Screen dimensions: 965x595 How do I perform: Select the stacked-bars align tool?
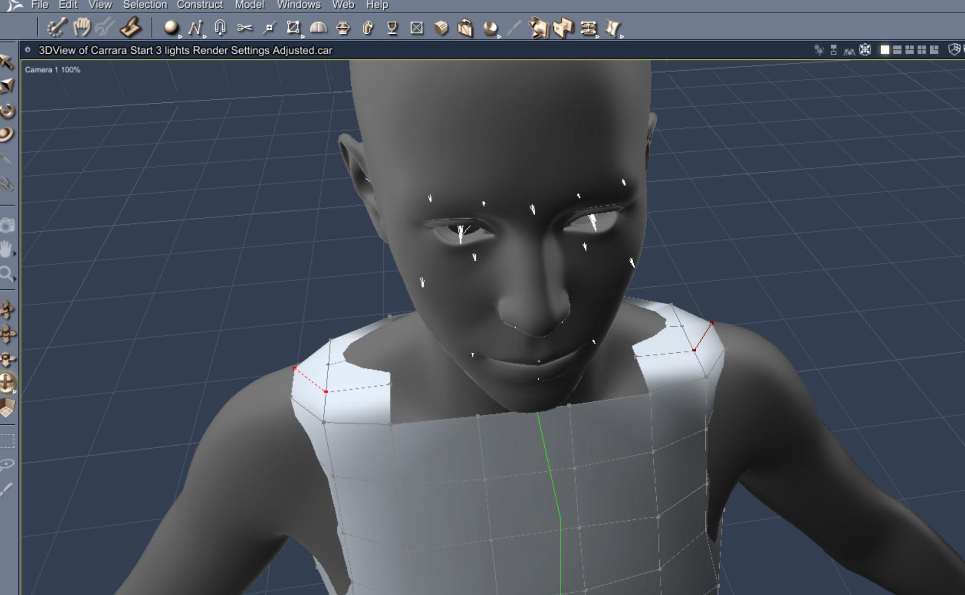(588, 28)
